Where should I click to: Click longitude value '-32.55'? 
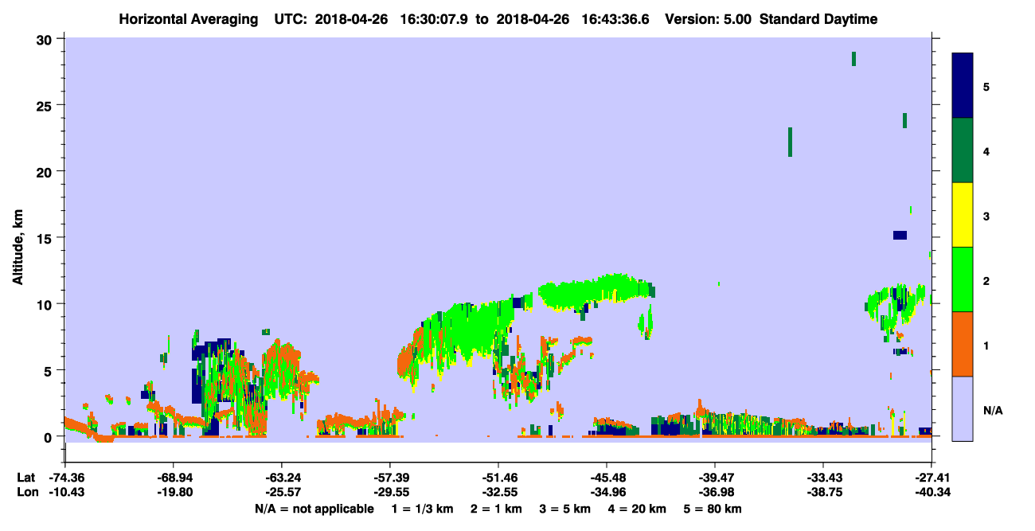pos(498,492)
